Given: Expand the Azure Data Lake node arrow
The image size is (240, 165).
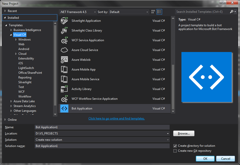Looking at the screenshot, I should click(11, 101).
